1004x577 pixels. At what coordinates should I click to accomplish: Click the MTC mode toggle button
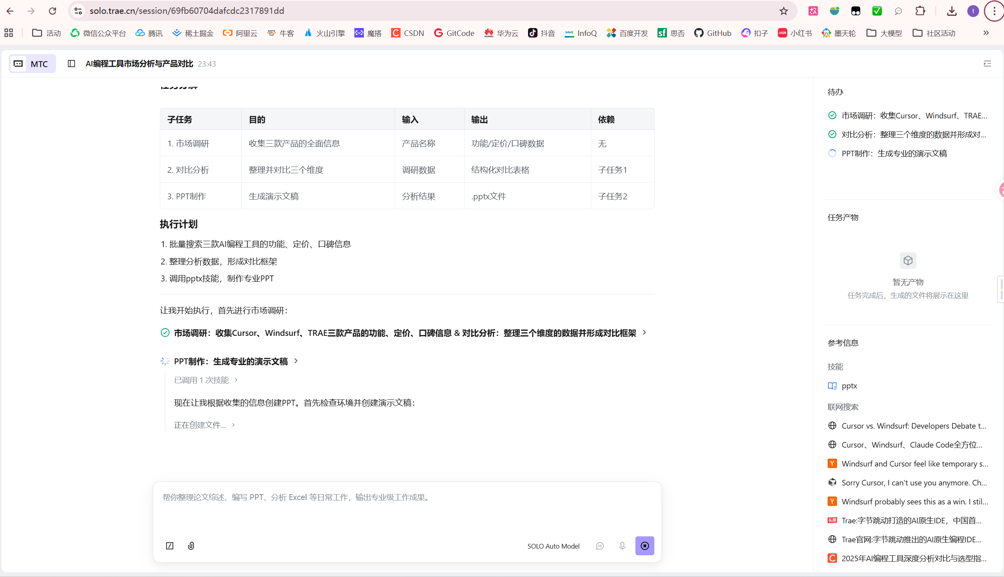32,64
